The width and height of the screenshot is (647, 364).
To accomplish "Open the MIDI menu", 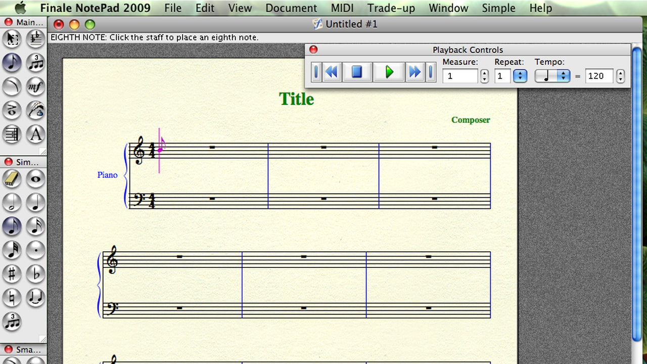I will point(342,8).
